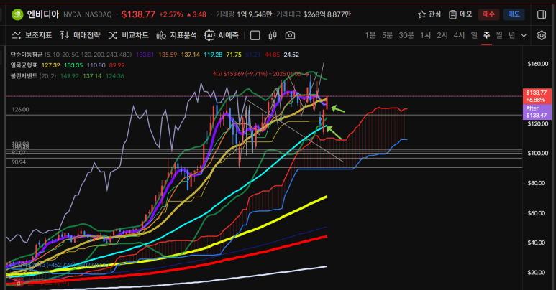The height and width of the screenshot is (290, 556).
Task: Open chart settings gear icon
Action: point(542,35)
